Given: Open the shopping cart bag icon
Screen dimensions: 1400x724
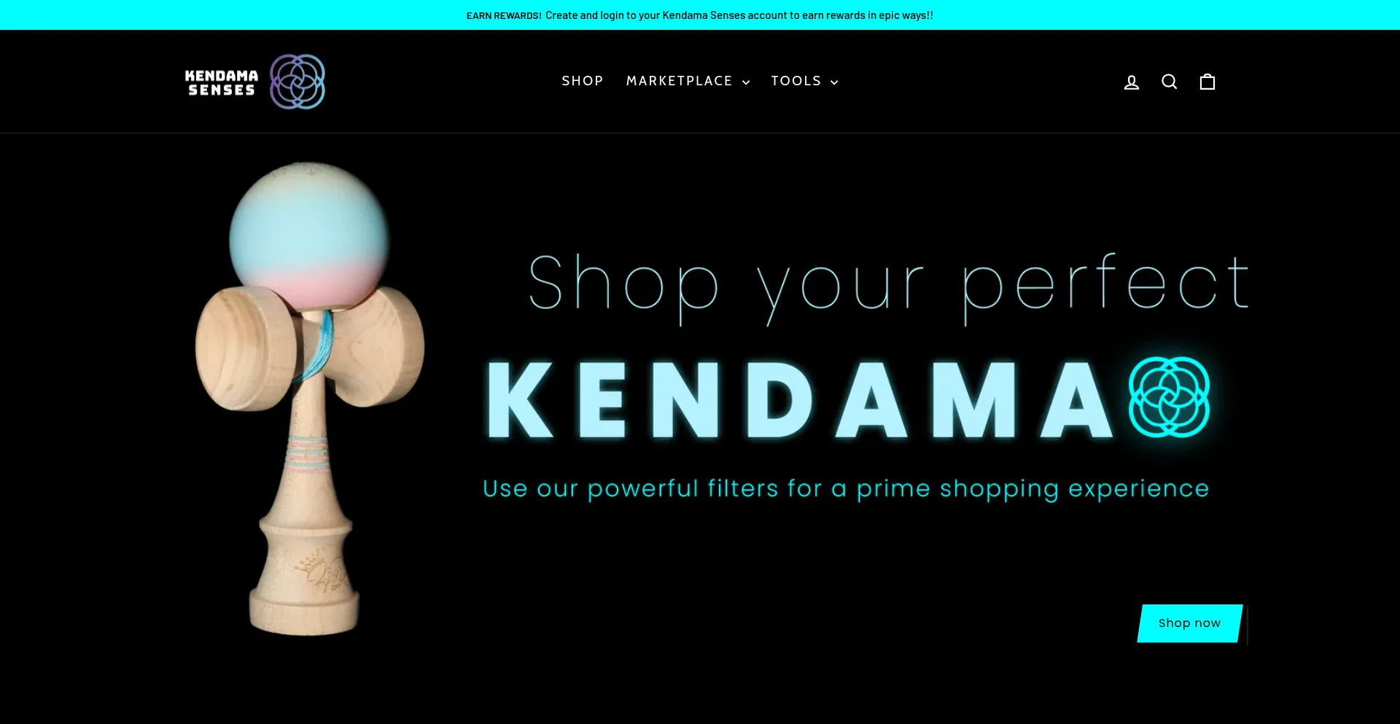Looking at the screenshot, I should [x=1207, y=82].
